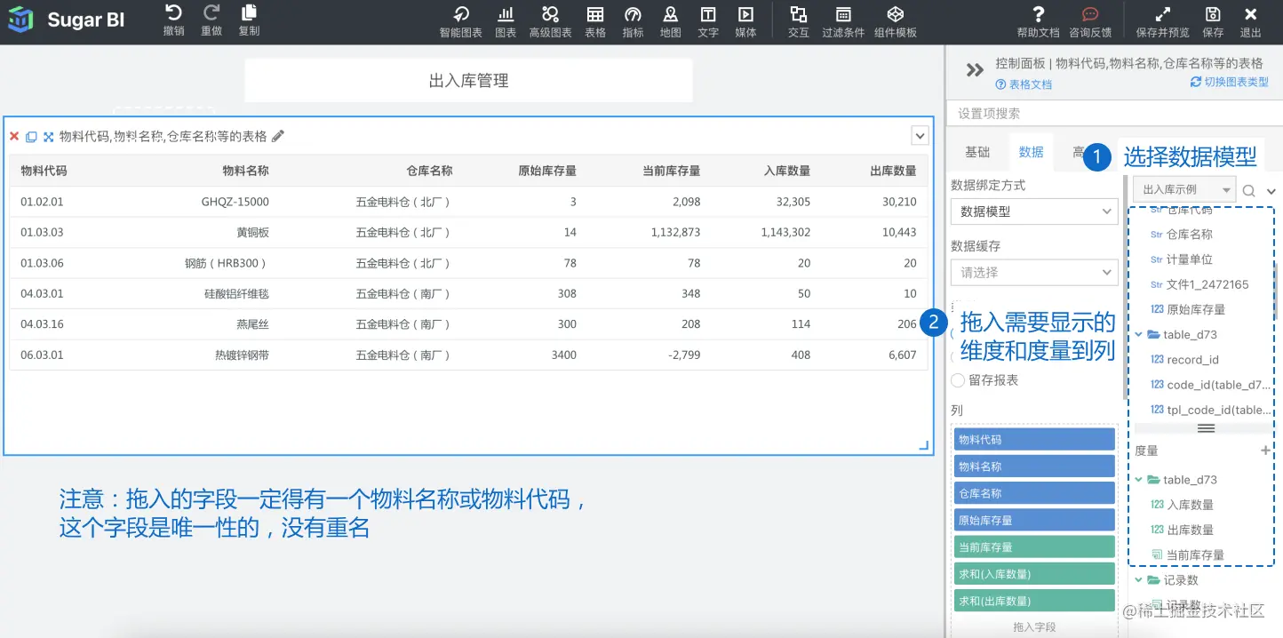Open the Smart Chart (智能图表) menu
Image resolution: width=1283 pixels, height=638 pixels.
coord(461,22)
